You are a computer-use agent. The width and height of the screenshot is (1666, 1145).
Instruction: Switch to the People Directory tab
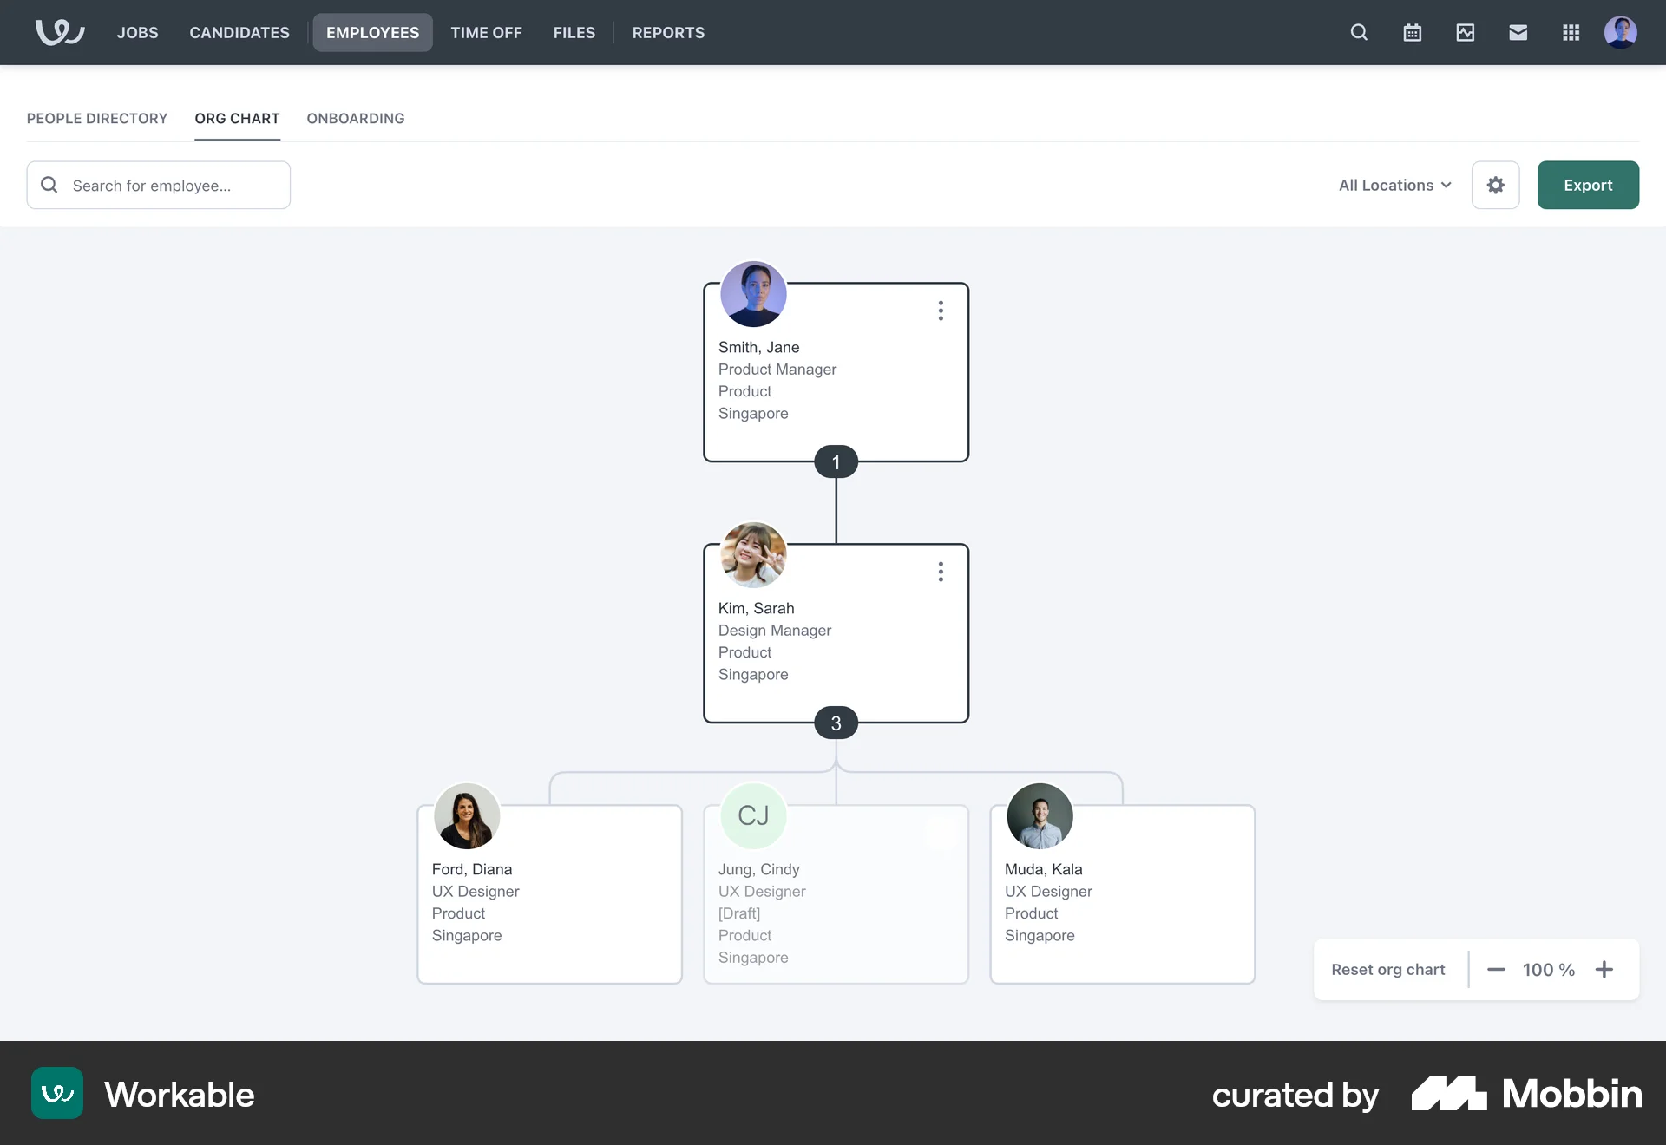coord(97,118)
